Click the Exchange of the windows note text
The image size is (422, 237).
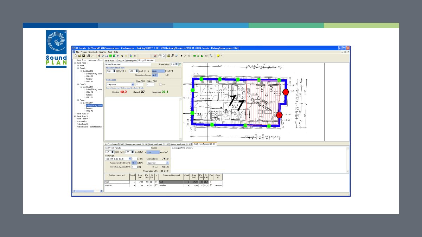(182, 148)
